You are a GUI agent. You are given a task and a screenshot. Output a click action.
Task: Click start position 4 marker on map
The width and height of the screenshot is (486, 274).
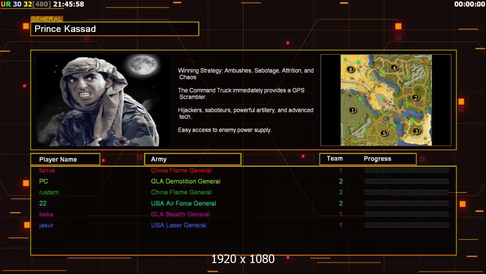click(x=394, y=67)
